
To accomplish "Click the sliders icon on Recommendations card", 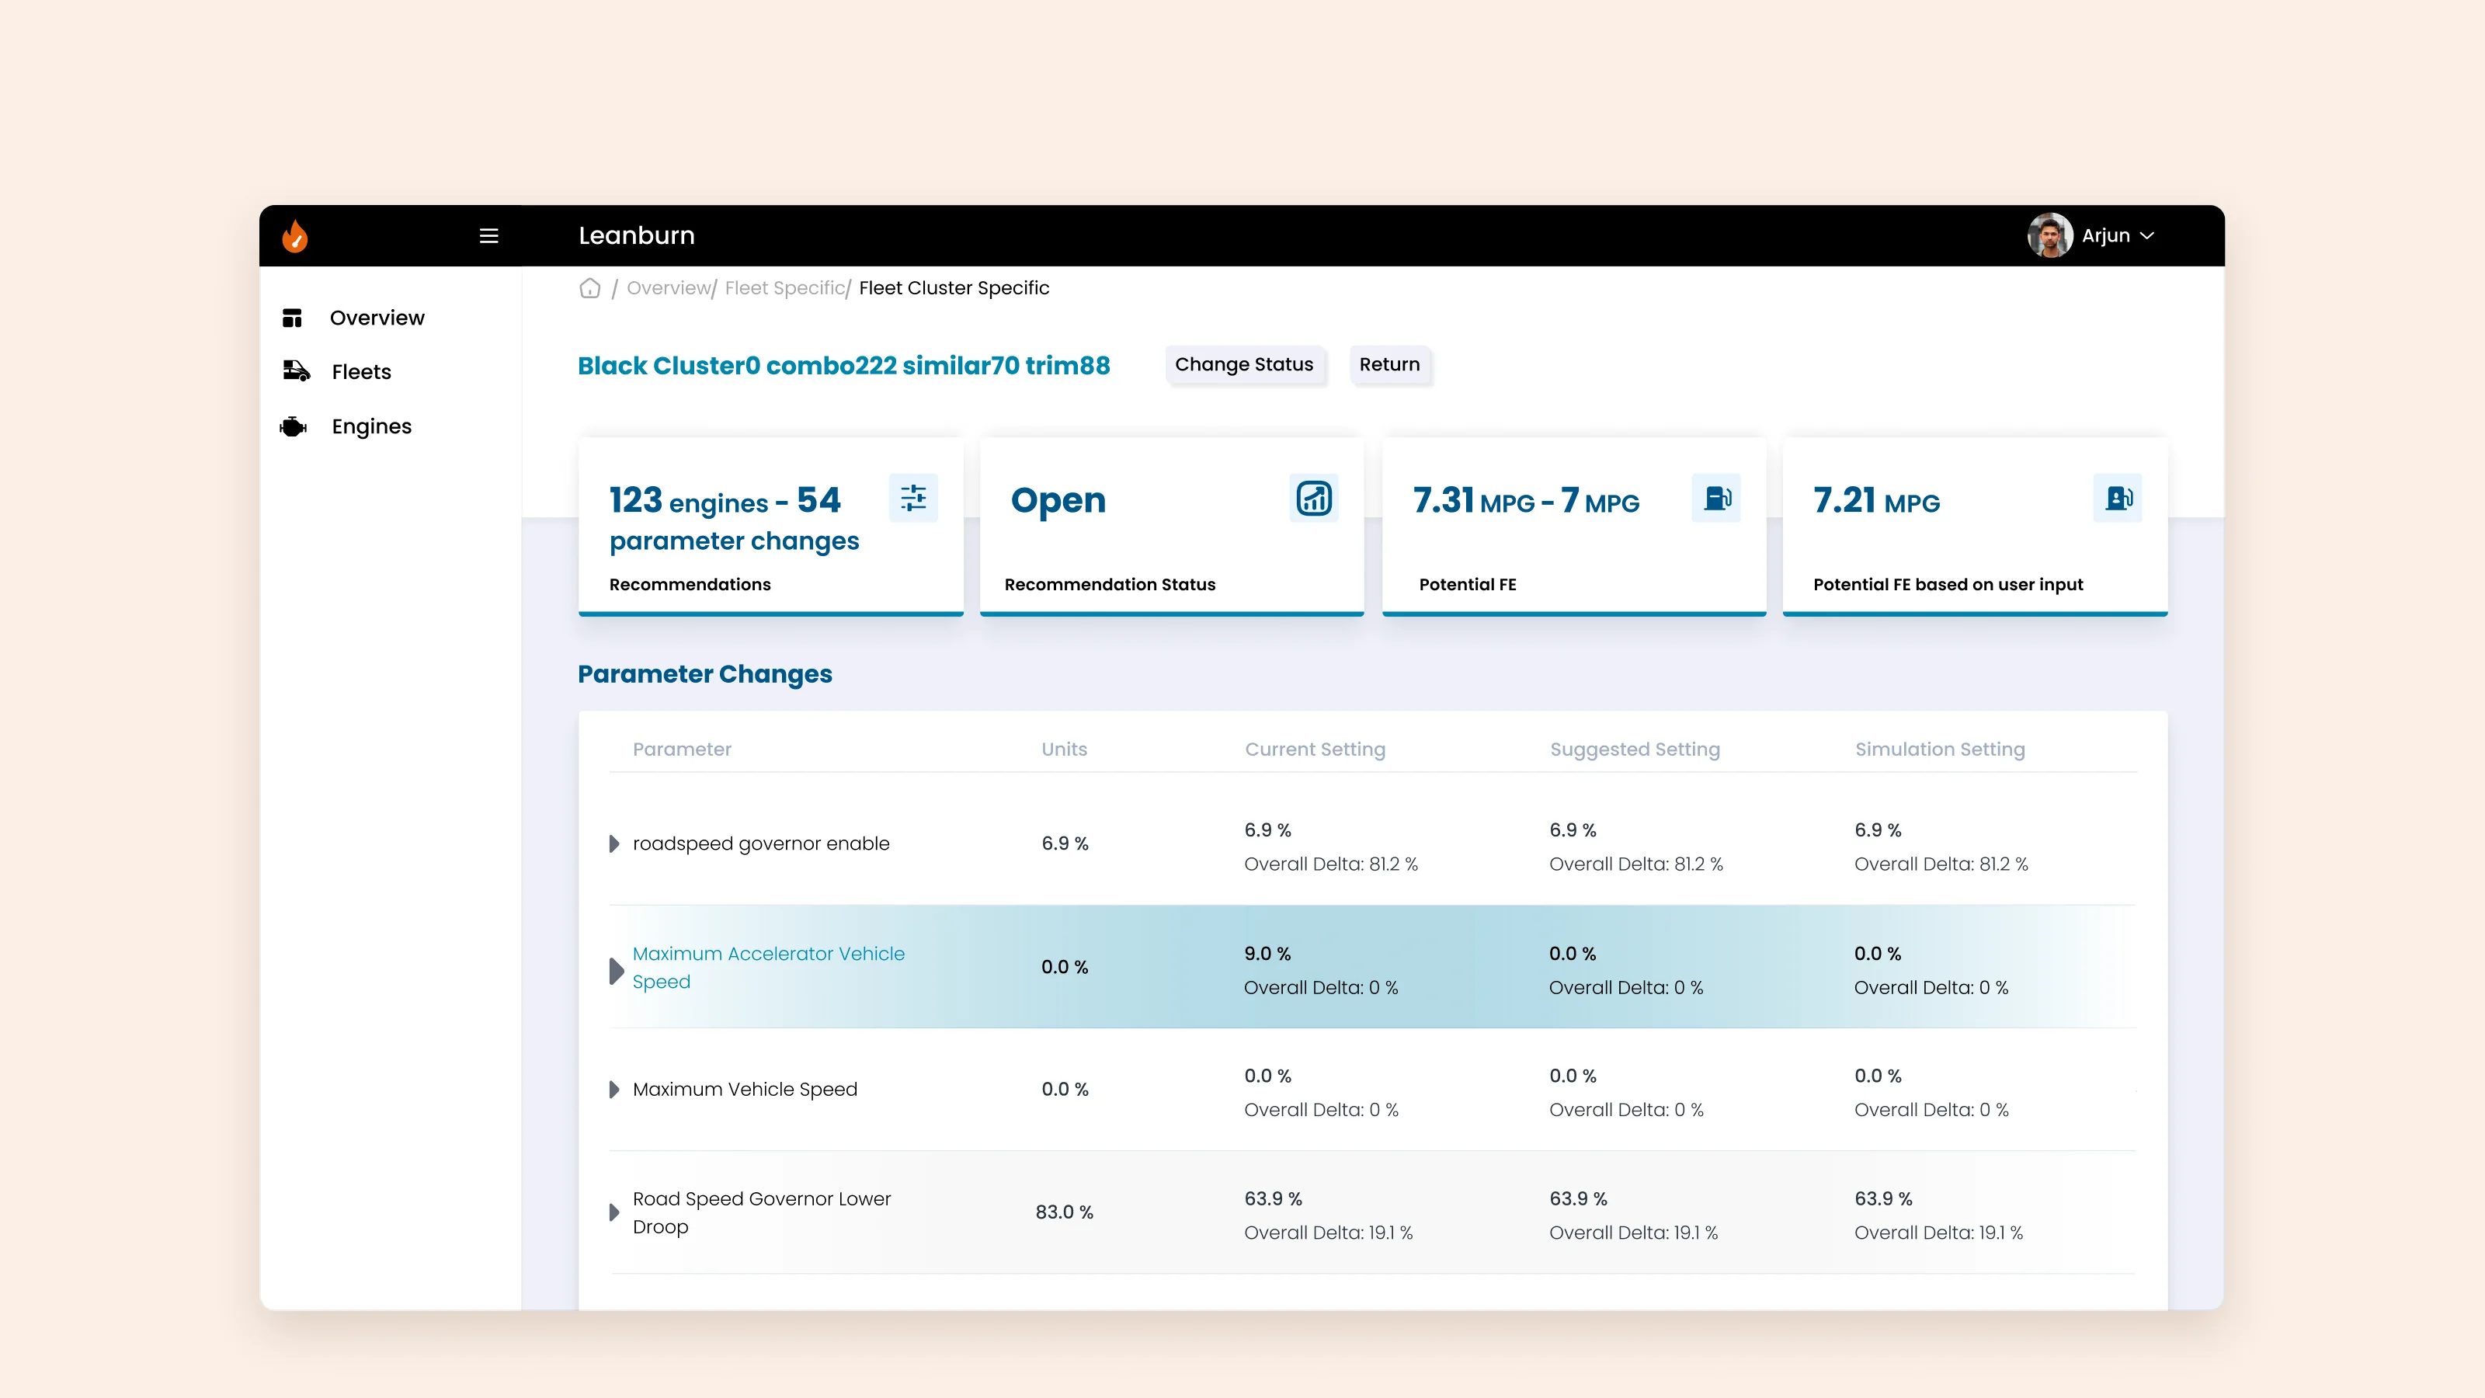I will click(912, 498).
